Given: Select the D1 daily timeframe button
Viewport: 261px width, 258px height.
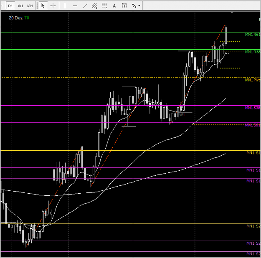Looking at the screenshot, I should pyautogui.click(x=10, y=6).
